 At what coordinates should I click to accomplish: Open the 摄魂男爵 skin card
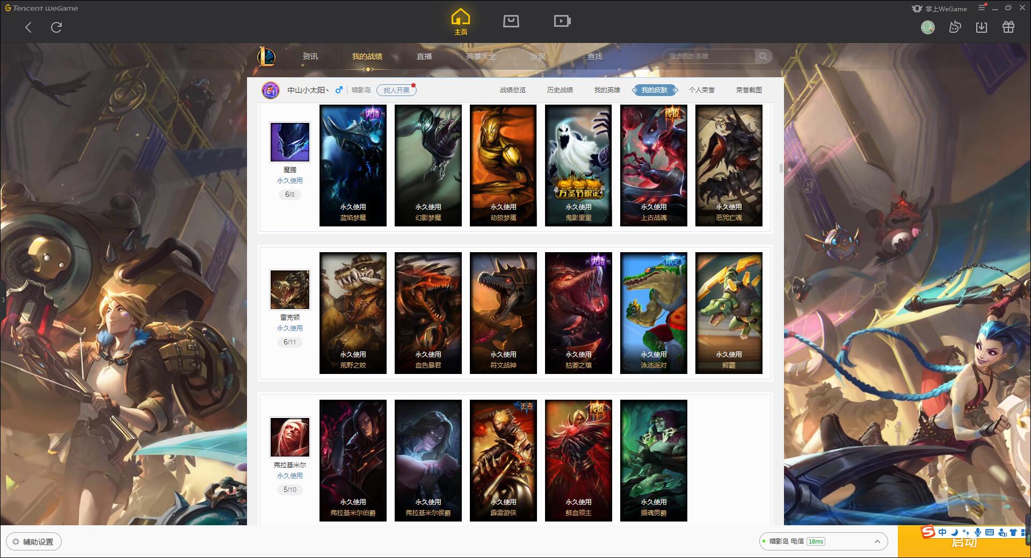[x=654, y=460]
